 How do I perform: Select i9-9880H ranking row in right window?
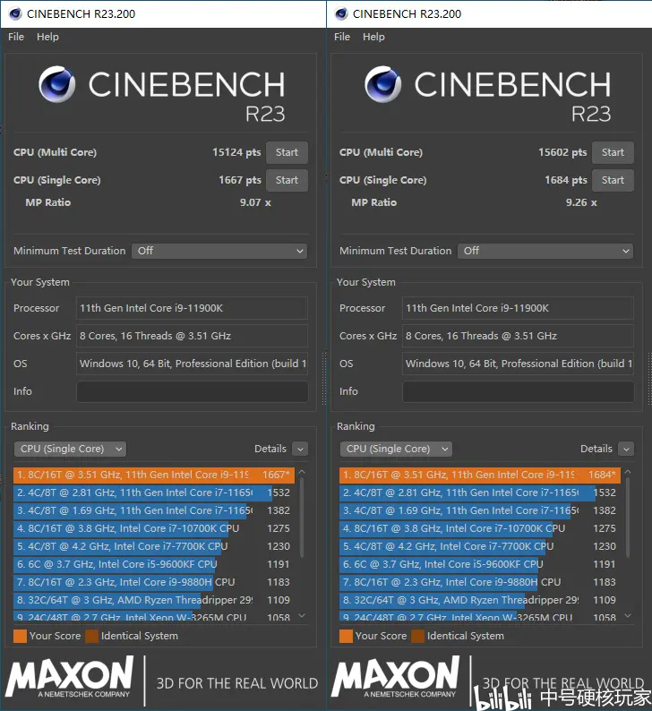(480, 582)
